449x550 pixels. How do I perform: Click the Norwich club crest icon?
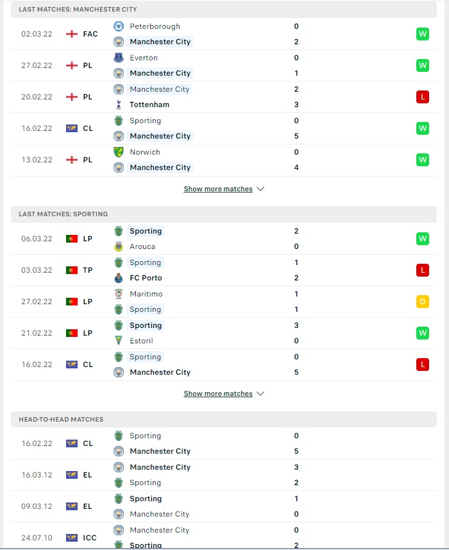(x=119, y=152)
